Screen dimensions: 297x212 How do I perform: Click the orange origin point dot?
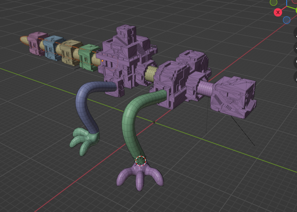tap(102, 61)
